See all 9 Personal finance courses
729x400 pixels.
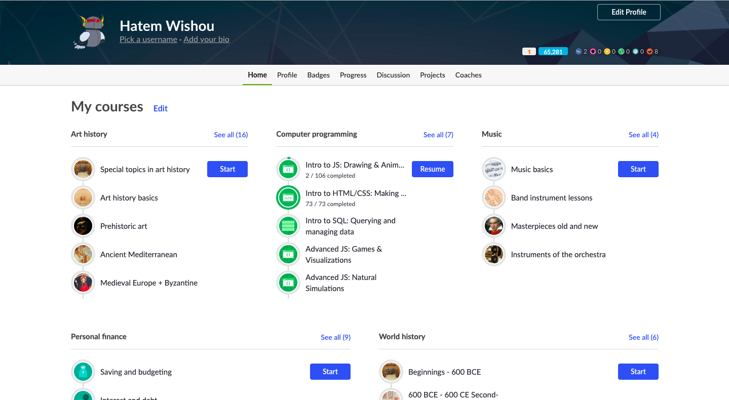coord(335,337)
